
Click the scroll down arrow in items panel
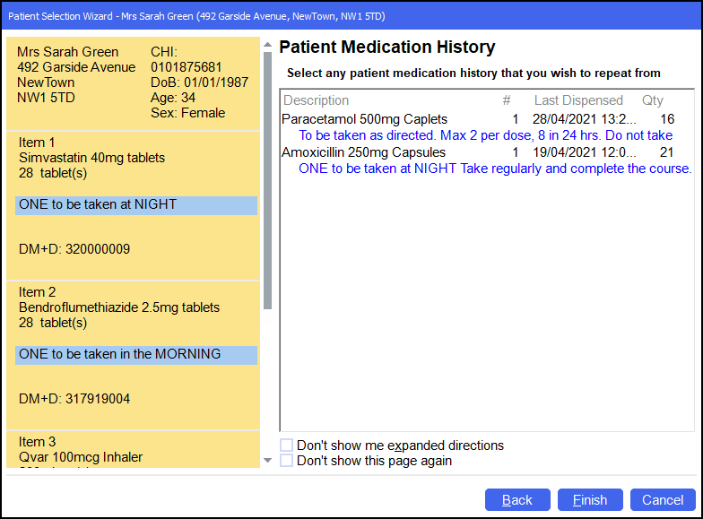click(x=267, y=461)
